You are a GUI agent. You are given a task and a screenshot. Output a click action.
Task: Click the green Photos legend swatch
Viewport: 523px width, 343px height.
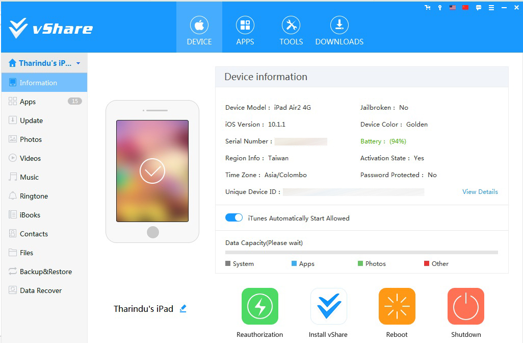[360, 263]
